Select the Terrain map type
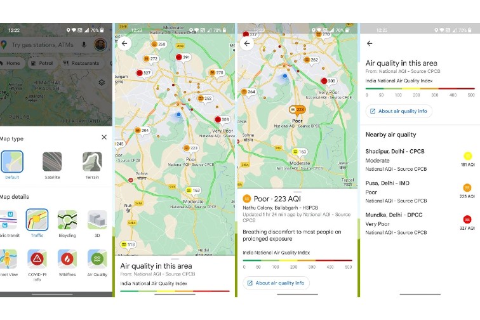This screenshot has height=320, width=480. tap(92, 165)
